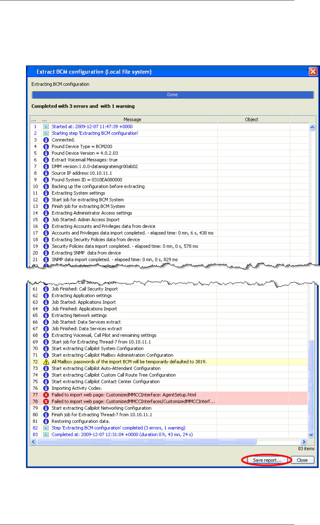Click the Message column header

pos(132,120)
